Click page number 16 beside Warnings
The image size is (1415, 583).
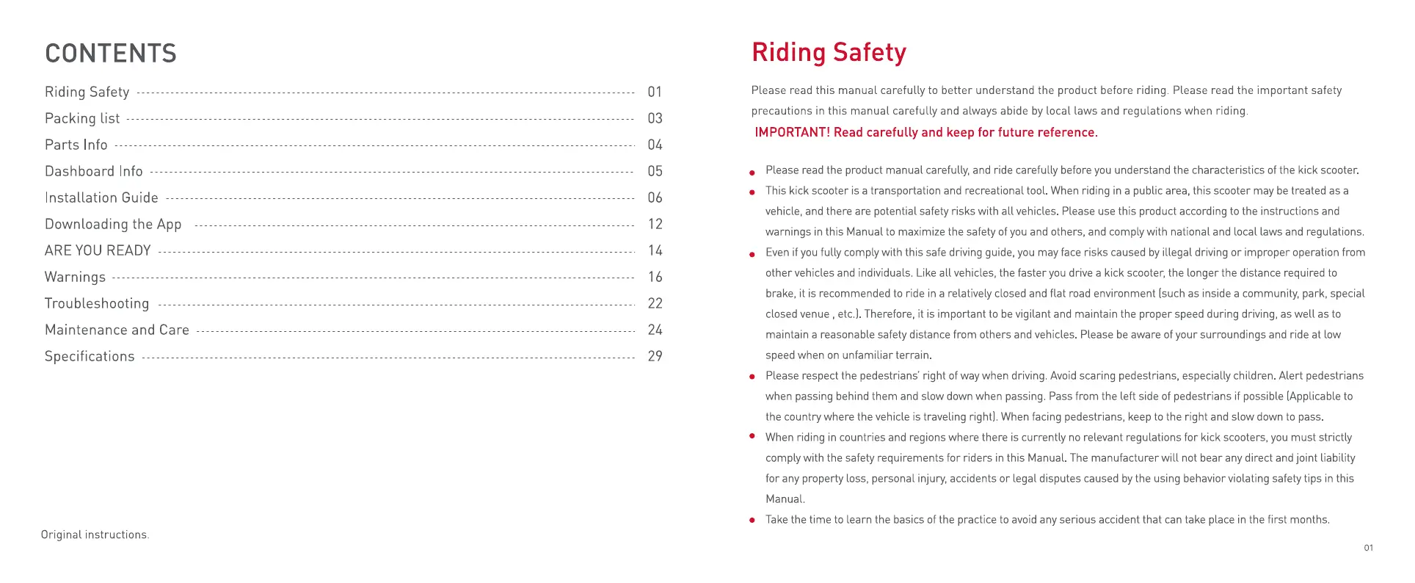coord(655,277)
